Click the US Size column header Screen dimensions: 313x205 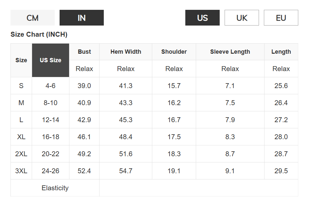point(50,60)
